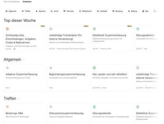The height and width of the screenshot is (124, 164).
Task: Click the orange person icon on Schlüsselpunkte card
Action: tap(8, 29)
